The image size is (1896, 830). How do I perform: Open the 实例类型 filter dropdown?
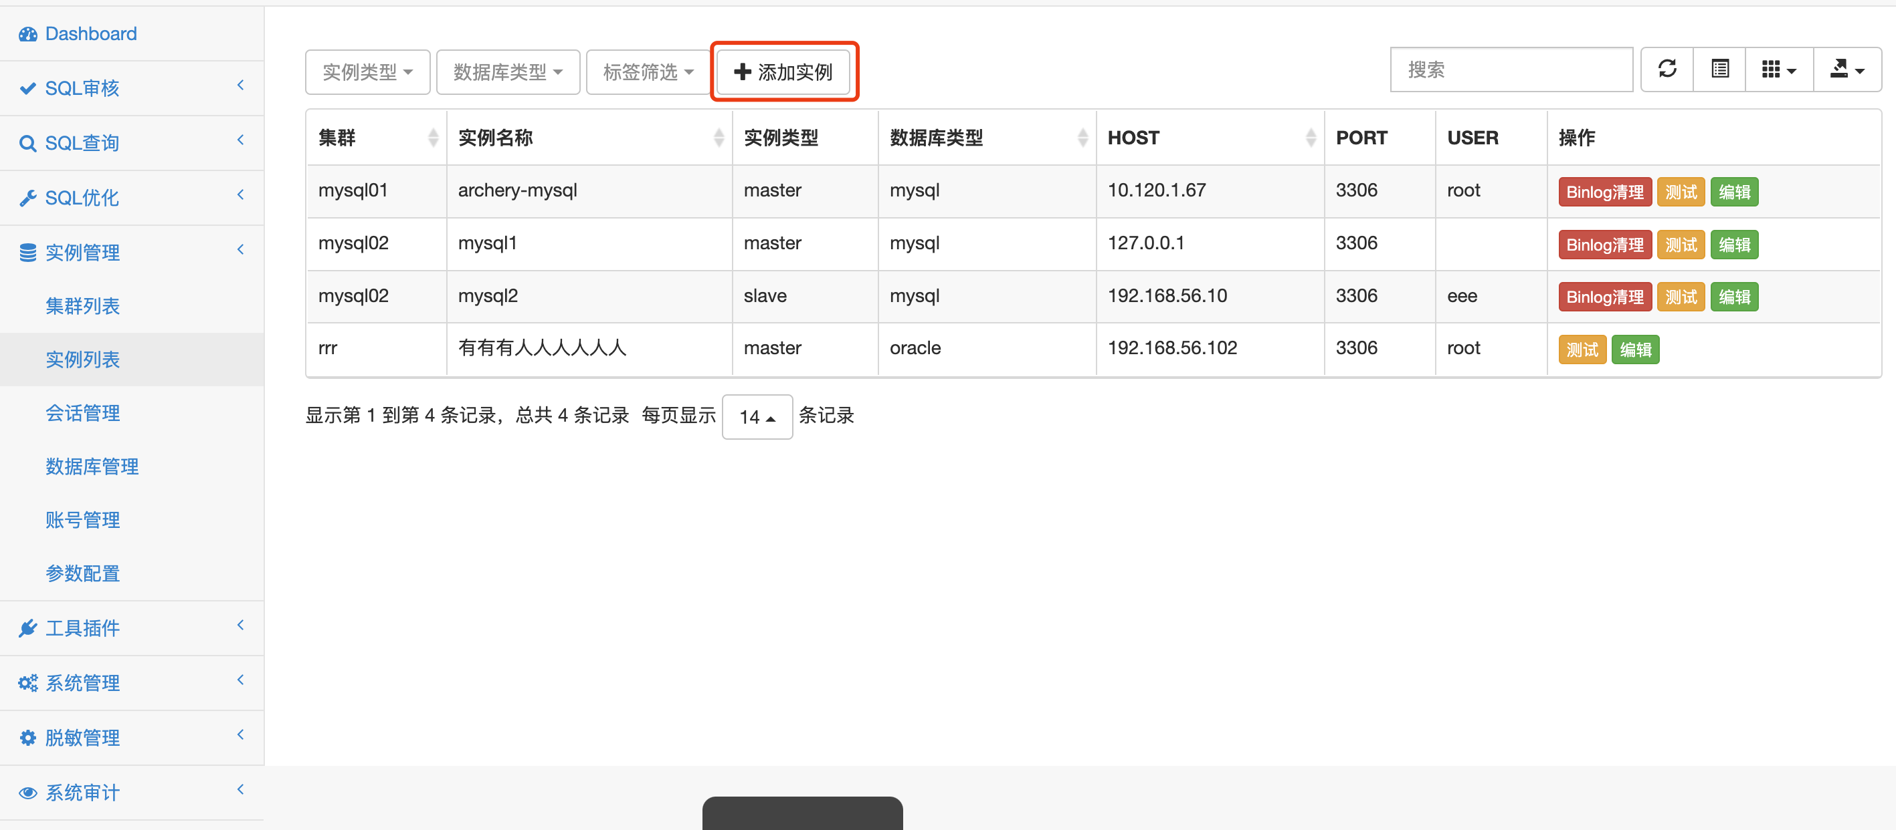pos(367,72)
